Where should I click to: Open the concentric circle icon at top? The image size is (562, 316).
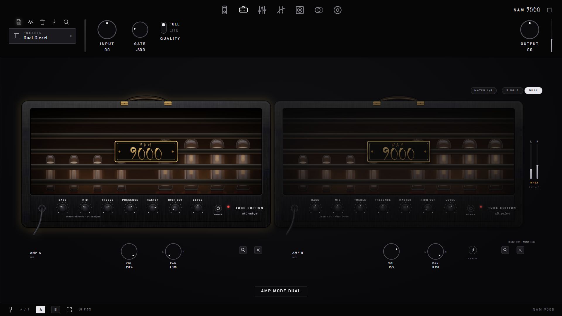pyautogui.click(x=337, y=10)
